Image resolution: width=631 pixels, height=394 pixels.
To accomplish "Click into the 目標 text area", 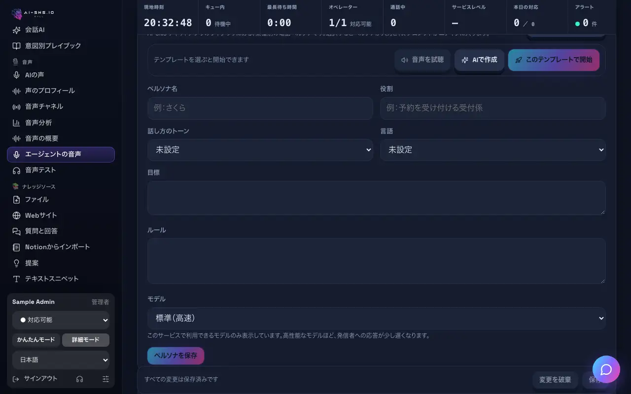I will (x=377, y=197).
